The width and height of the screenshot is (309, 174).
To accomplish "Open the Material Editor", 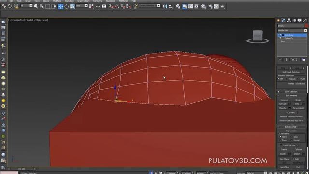I will tap(203, 6).
